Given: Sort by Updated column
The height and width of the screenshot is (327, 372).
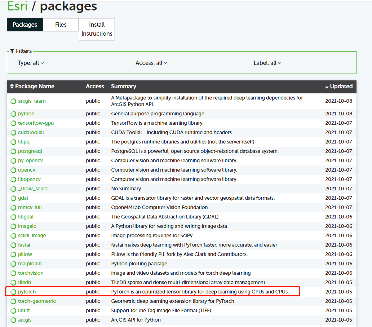Looking at the screenshot, I should click(339, 87).
